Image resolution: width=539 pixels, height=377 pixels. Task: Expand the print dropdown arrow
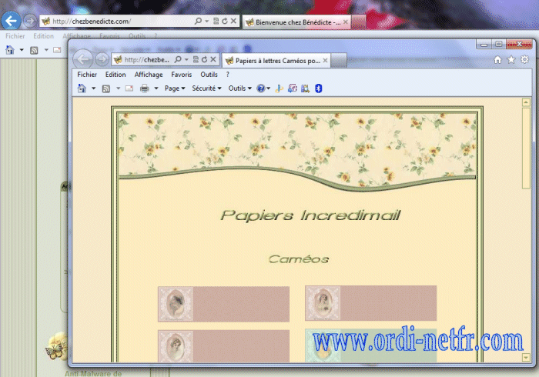pos(156,88)
